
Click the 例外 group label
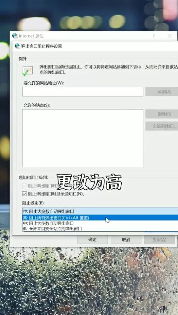coord(23,59)
